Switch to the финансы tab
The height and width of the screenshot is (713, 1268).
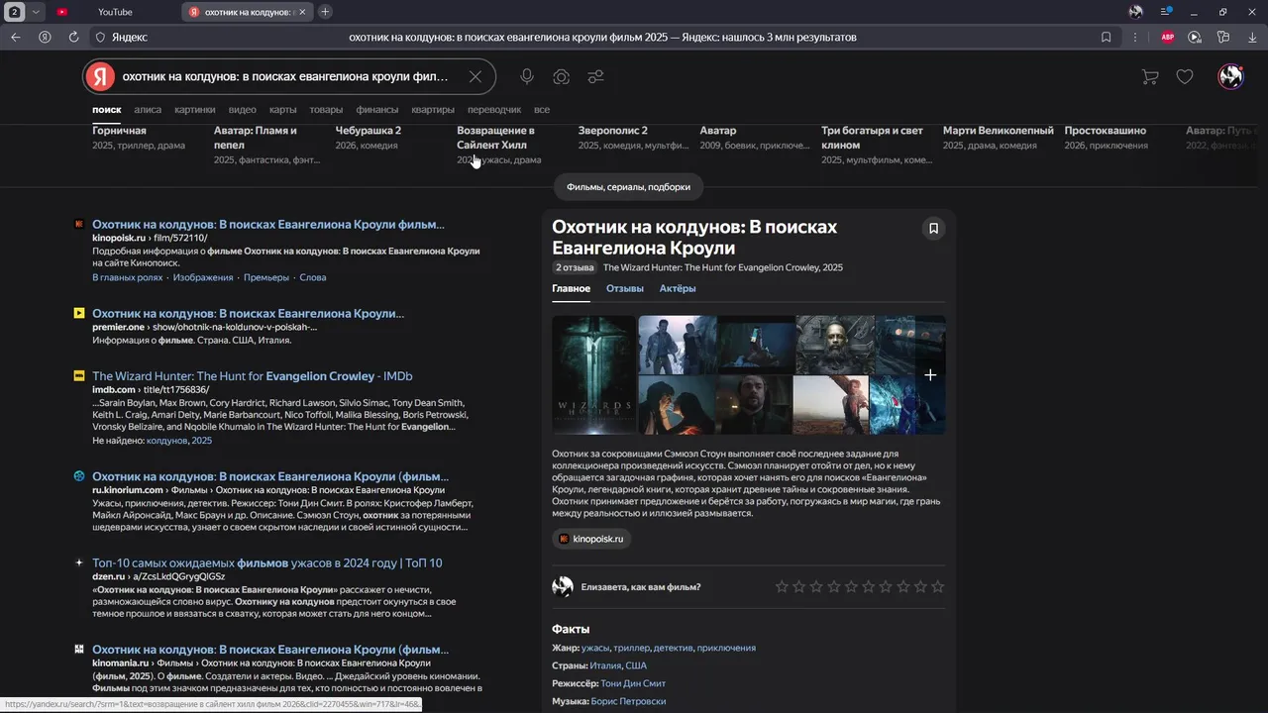coord(377,110)
